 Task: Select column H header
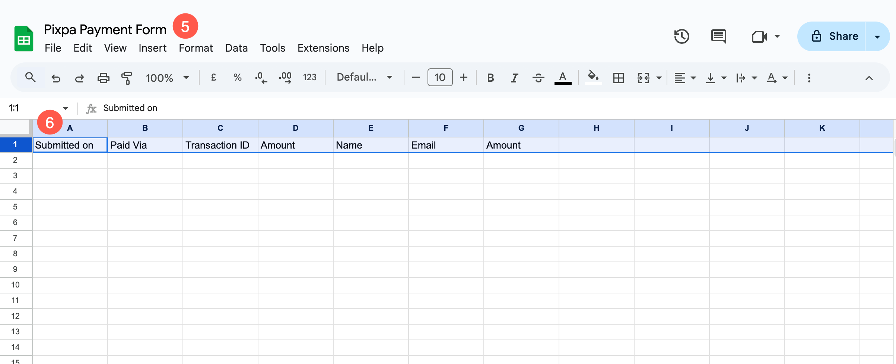(x=596, y=128)
